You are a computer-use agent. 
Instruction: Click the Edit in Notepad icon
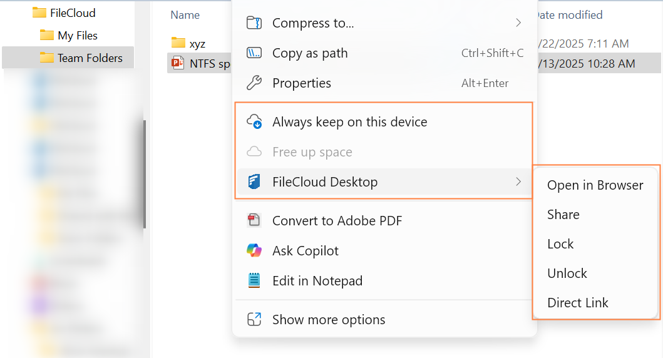point(254,281)
